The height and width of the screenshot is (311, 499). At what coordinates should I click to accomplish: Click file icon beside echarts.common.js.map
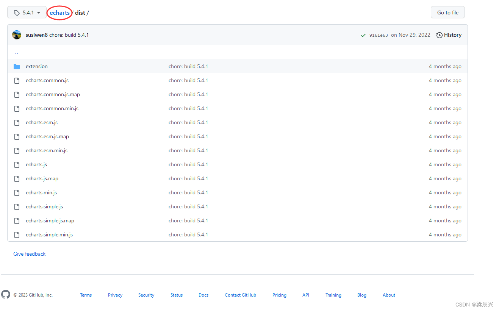17,94
